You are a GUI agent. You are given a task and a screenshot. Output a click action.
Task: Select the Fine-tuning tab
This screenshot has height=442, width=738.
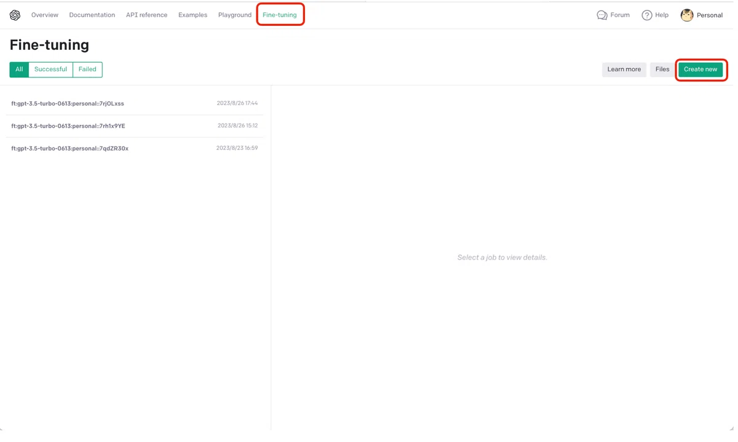tap(280, 15)
